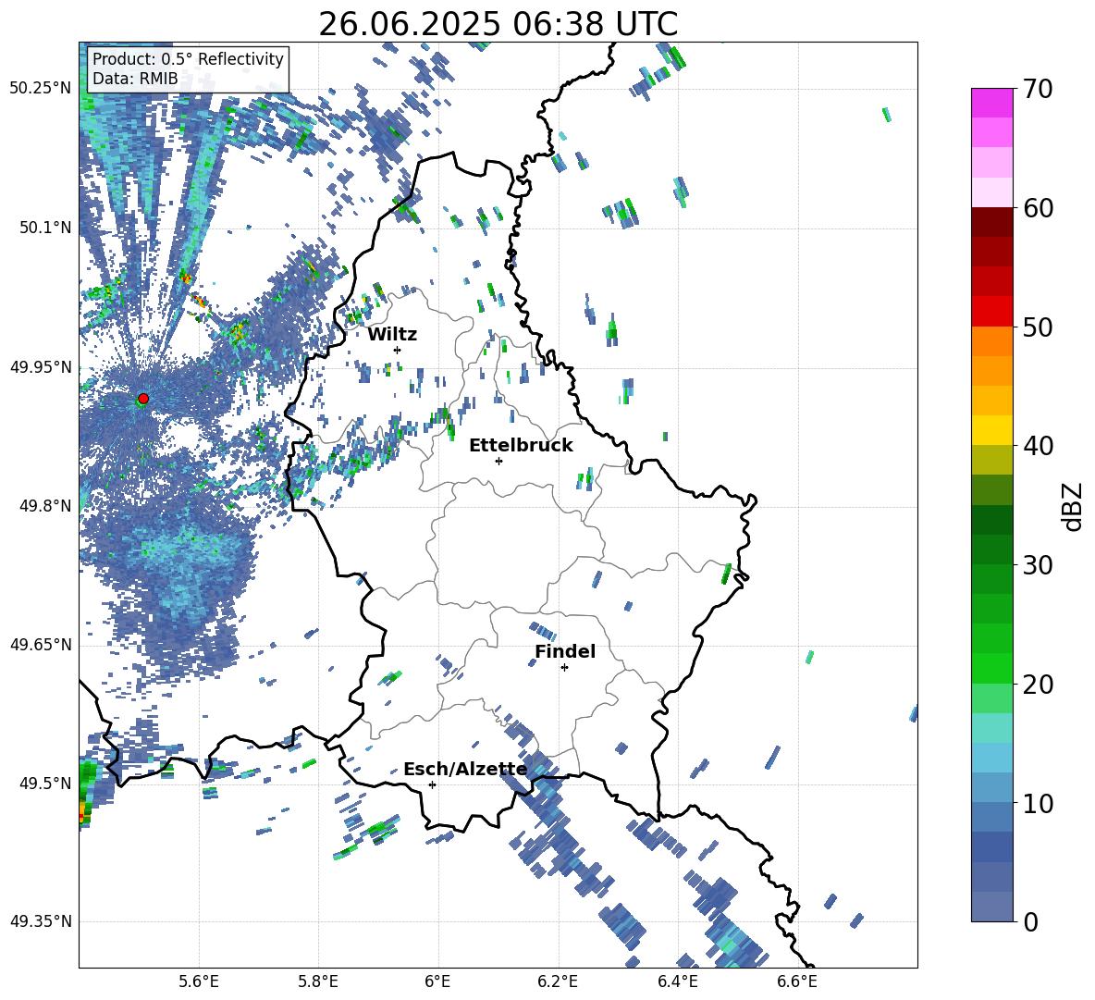Click the 50.25°N latitude label
This screenshot has width=1095, height=1000.
41,89
